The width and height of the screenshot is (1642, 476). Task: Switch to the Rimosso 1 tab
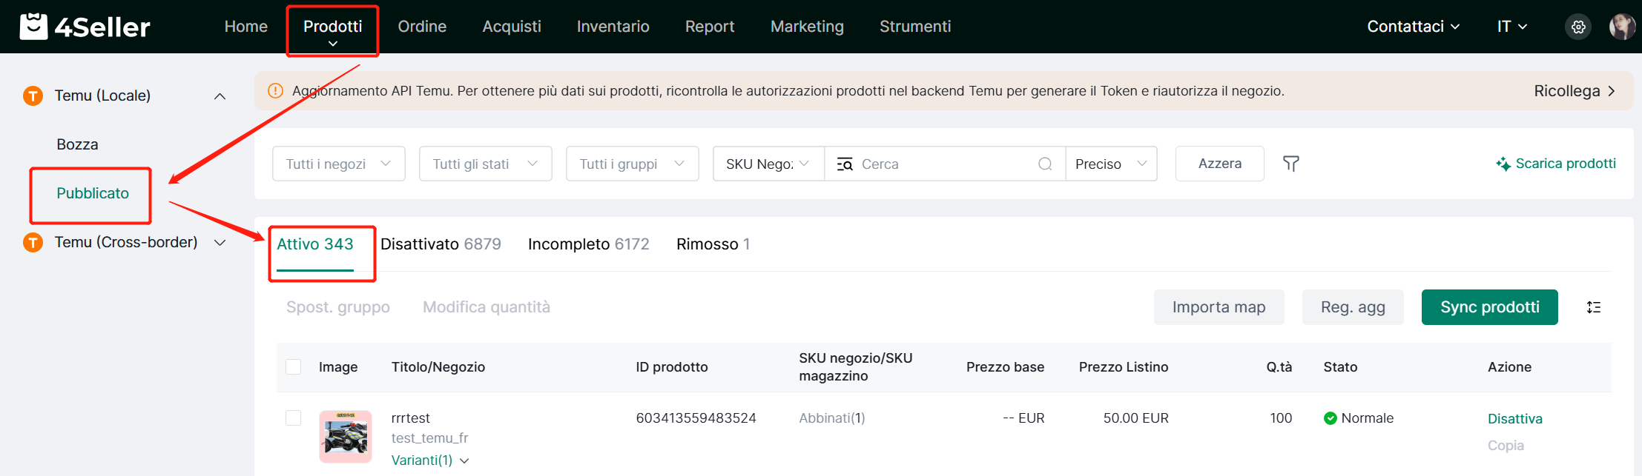pyautogui.click(x=713, y=244)
